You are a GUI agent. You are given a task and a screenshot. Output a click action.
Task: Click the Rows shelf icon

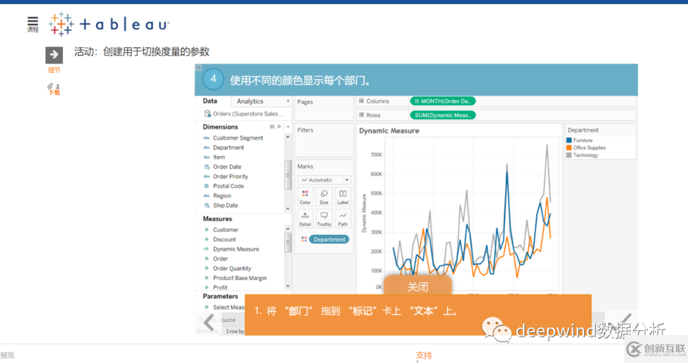362,115
